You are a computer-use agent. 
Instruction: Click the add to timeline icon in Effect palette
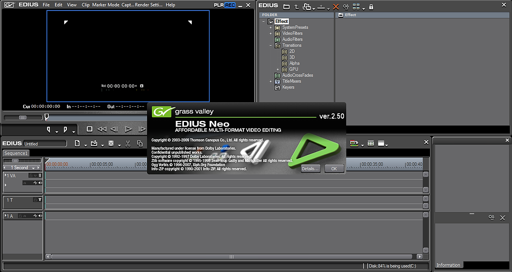(321, 7)
